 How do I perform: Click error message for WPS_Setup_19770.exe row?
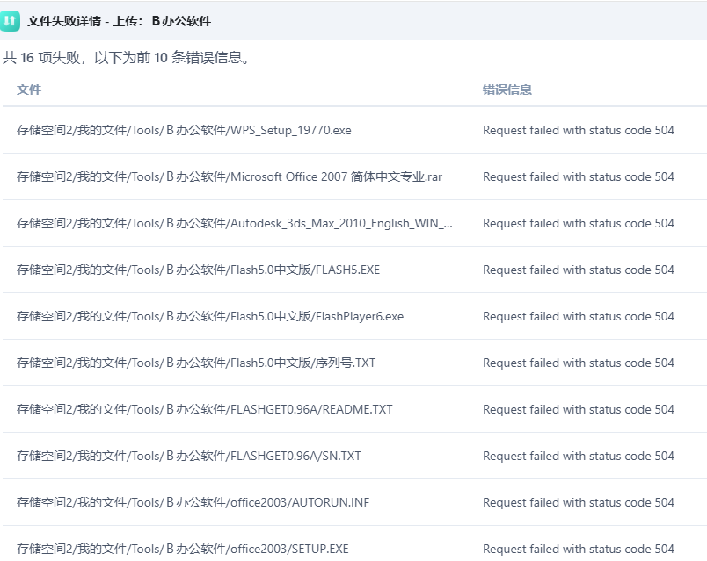tap(579, 130)
